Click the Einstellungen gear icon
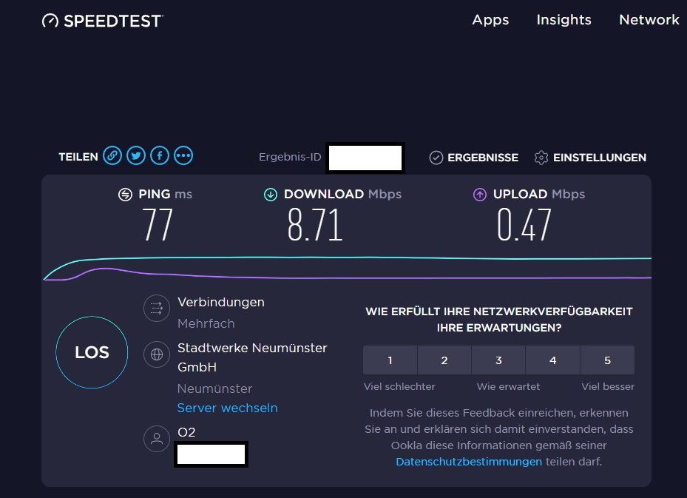 (541, 158)
